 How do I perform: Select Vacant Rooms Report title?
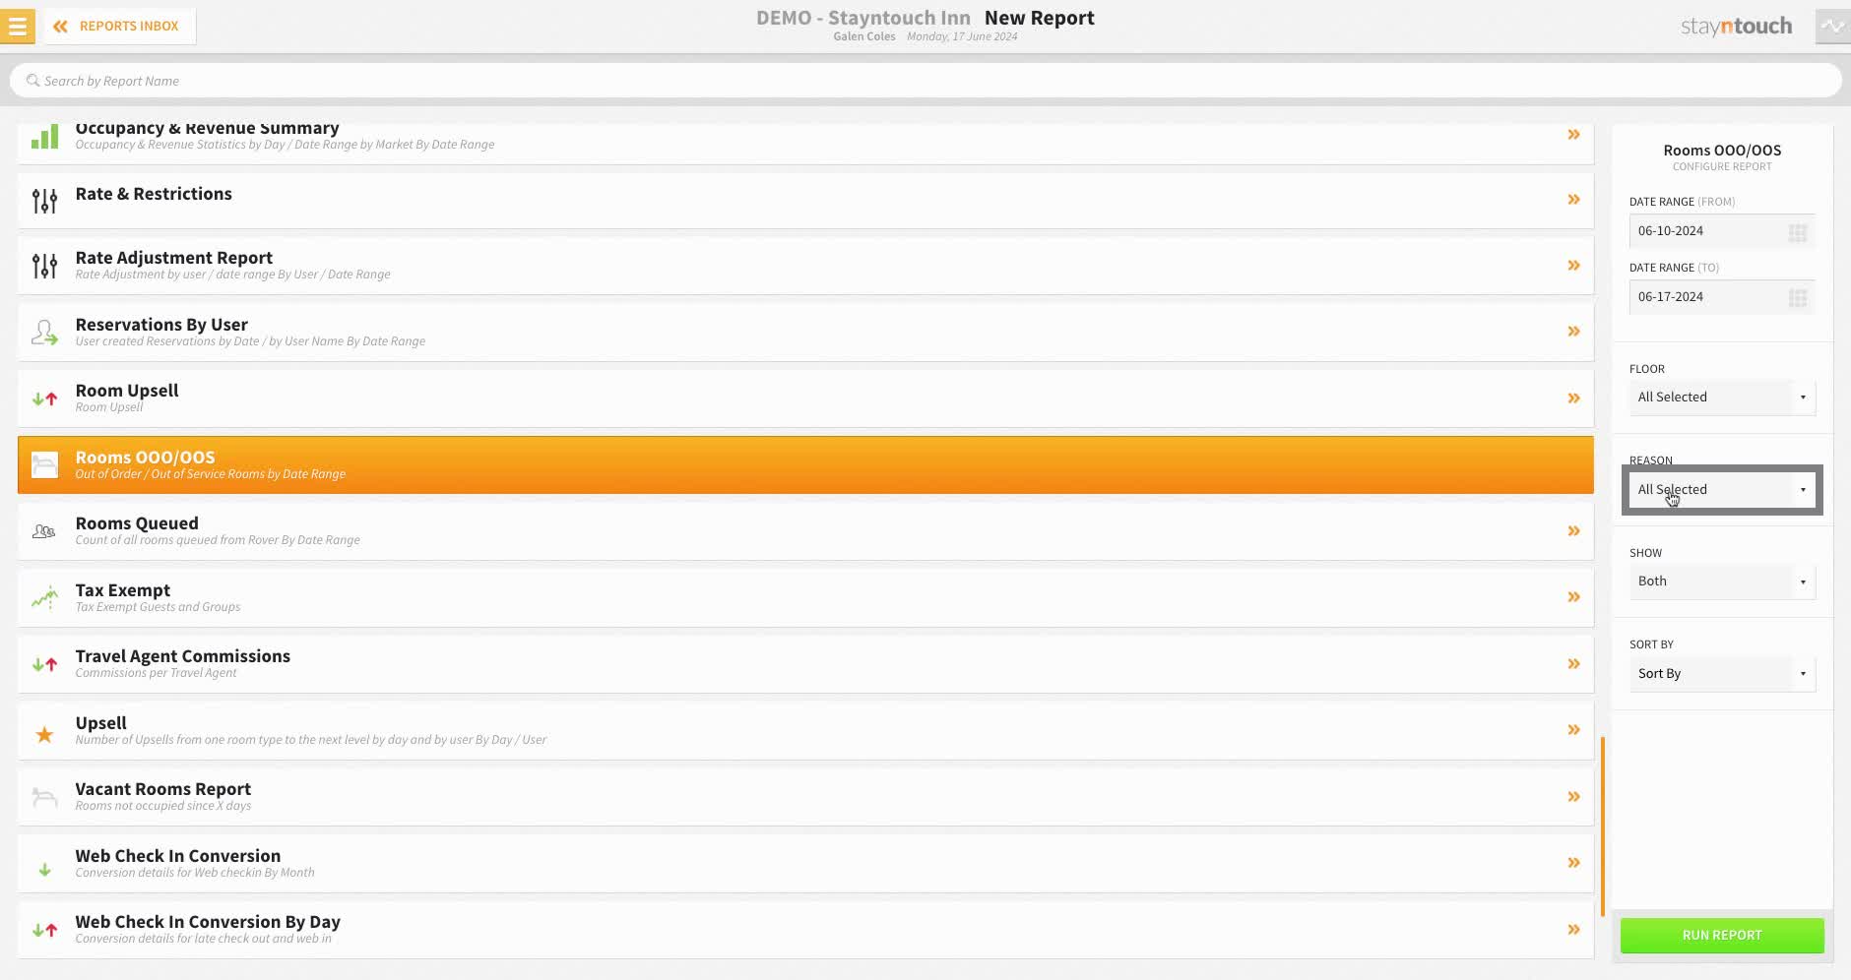163,789
